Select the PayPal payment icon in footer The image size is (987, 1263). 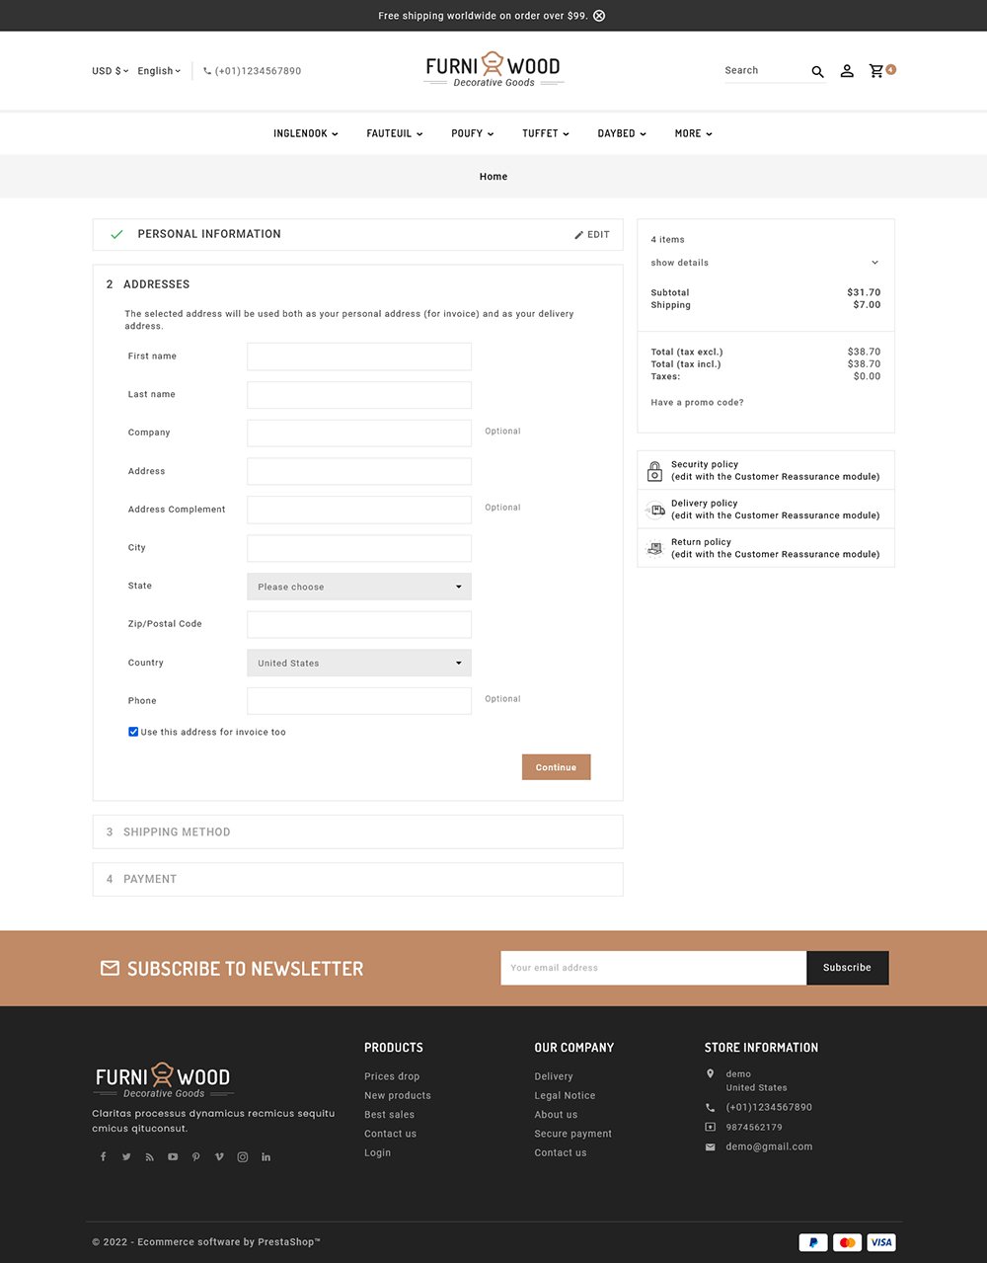tap(812, 1241)
